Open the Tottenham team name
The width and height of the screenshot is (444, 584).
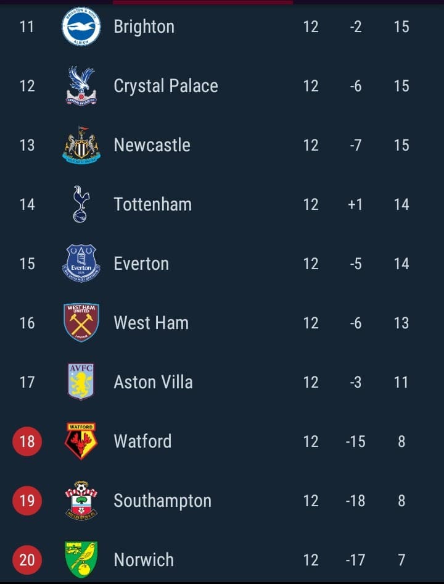pyautogui.click(x=152, y=204)
